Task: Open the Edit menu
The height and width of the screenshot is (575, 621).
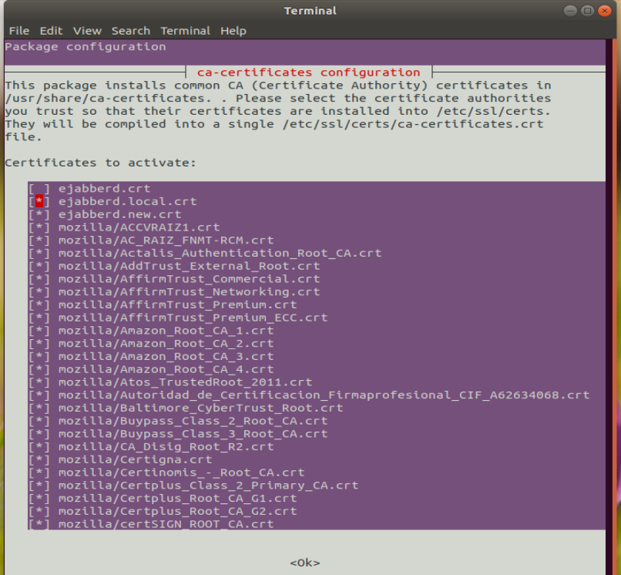Action: click(x=51, y=31)
